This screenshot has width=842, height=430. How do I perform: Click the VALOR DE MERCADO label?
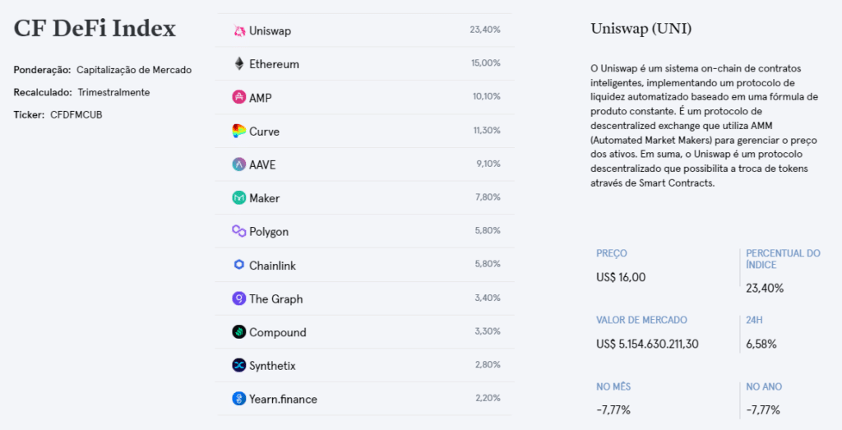point(641,320)
